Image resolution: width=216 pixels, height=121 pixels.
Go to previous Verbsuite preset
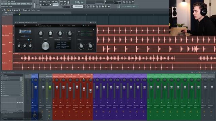point(60,26)
